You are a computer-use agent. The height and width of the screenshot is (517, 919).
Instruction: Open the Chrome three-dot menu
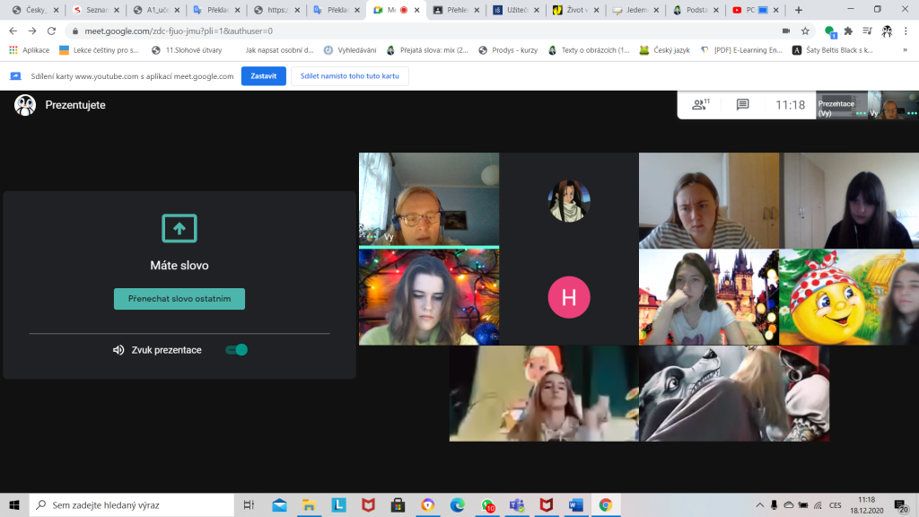coord(906,31)
